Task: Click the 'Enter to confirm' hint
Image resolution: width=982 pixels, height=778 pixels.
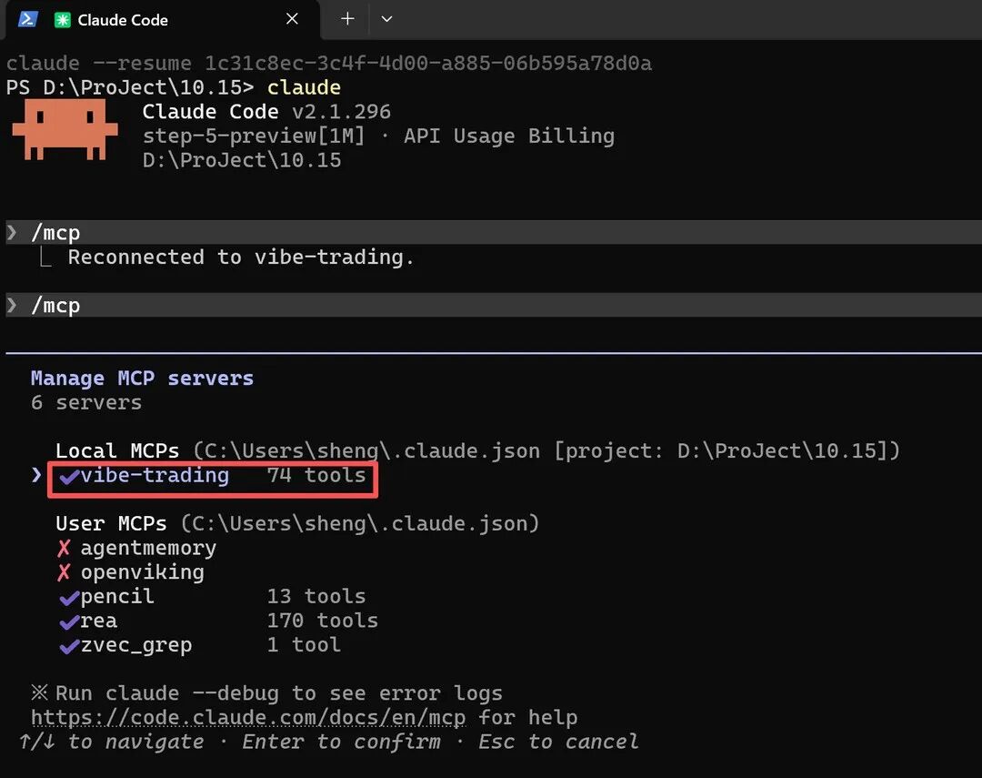Action: pyautogui.click(x=341, y=743)
